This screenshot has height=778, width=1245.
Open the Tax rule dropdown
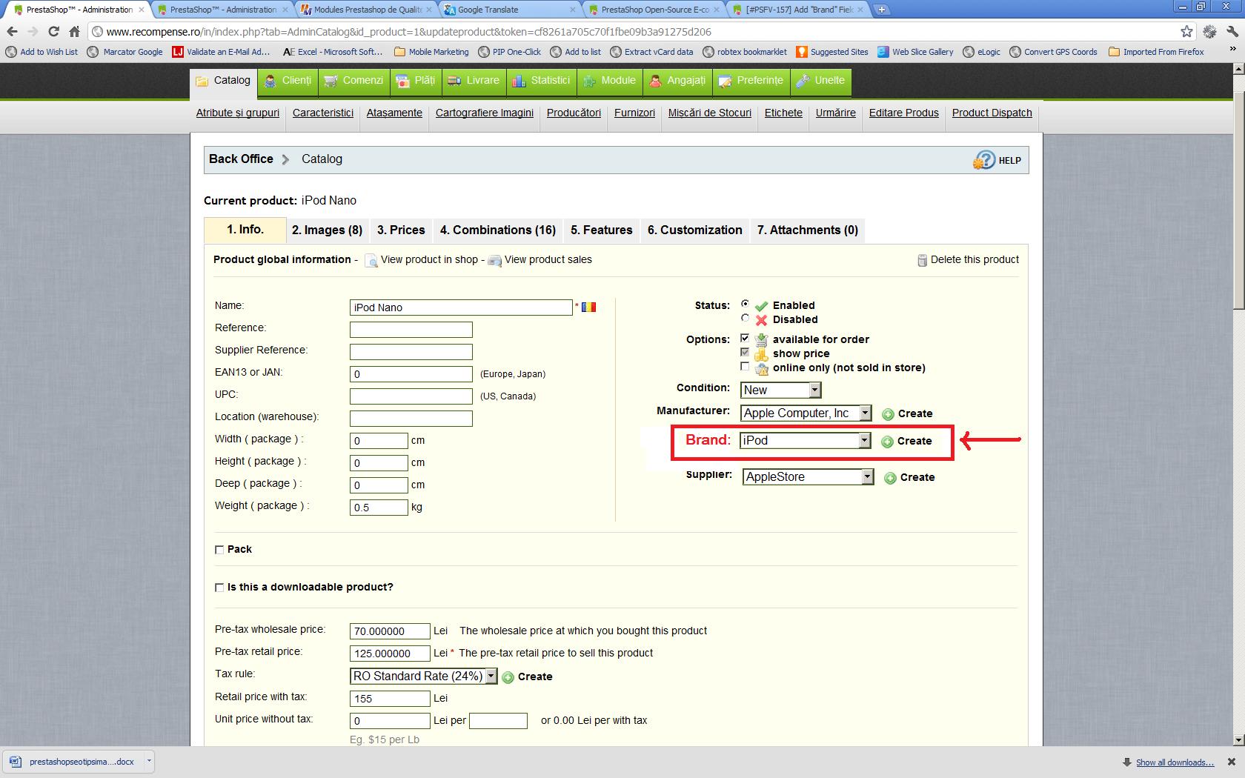pyautogui.click(x=423, y=676)
